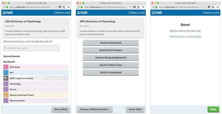Screen dimensions: 222x114
Task: Bookmark page star in middle window
Action: click(x=138, y=7)
